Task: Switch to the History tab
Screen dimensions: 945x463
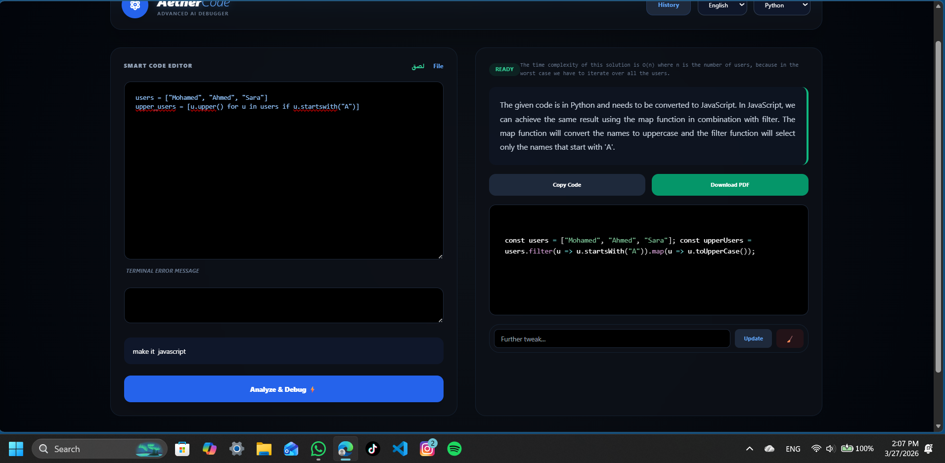Action: [x=668, y=5]
